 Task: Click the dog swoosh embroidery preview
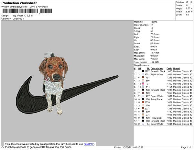point(67,83)
